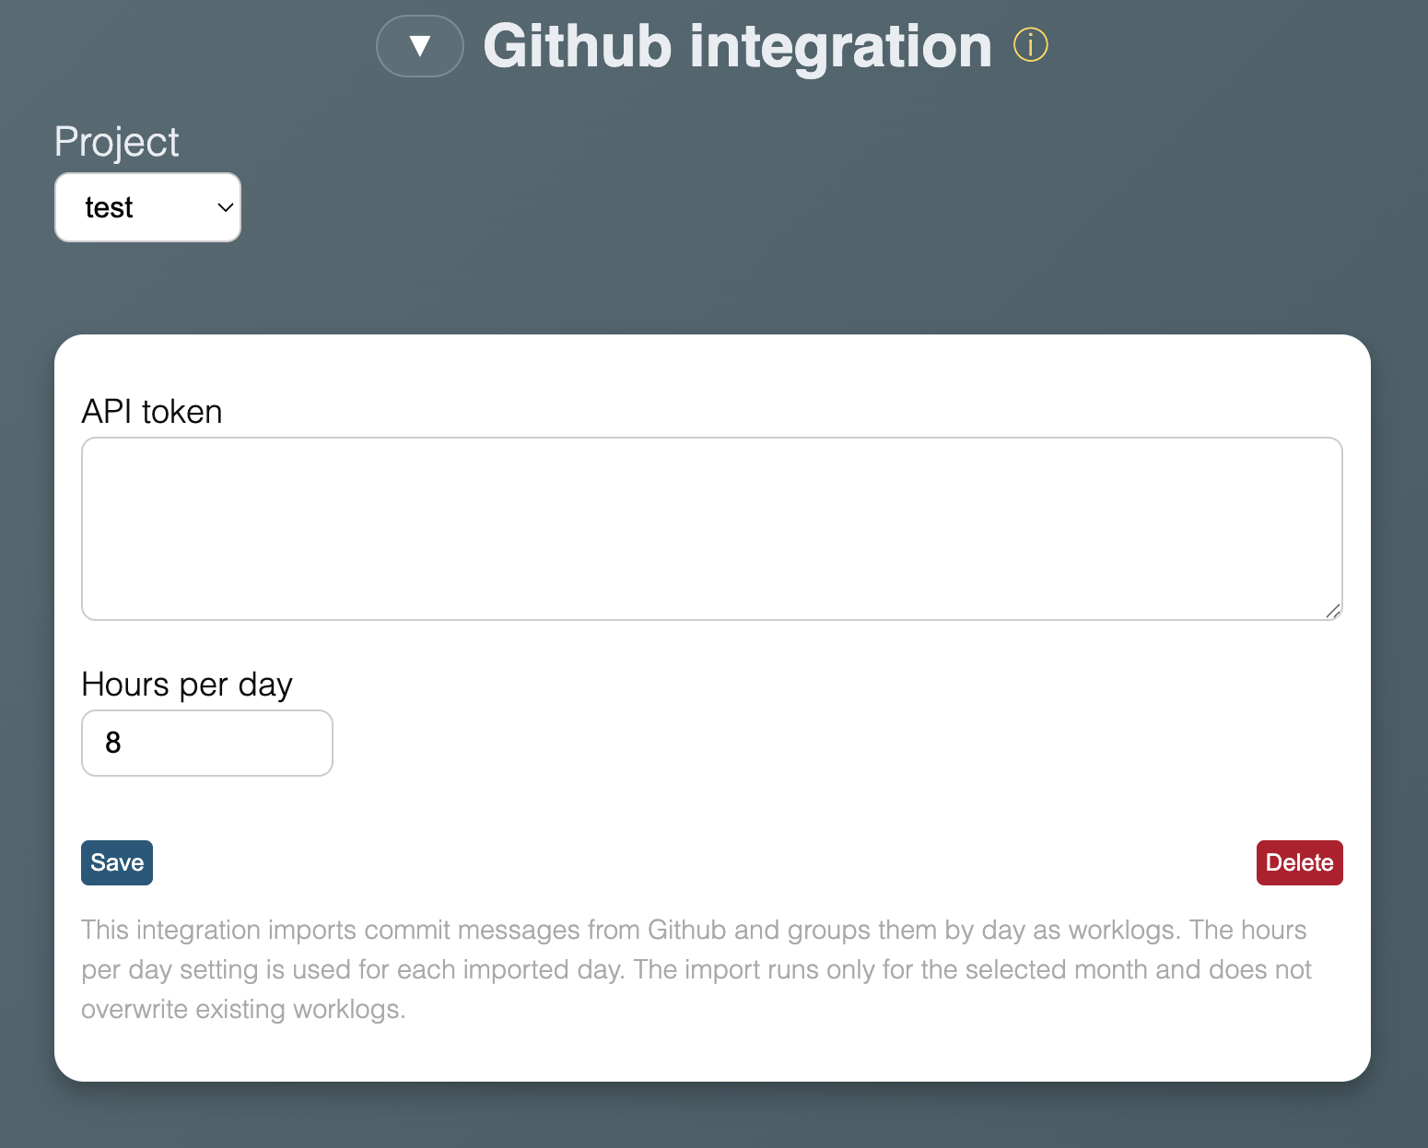Click the Hours per day field
The image size is (1428, 1148).
click(207, 743)
